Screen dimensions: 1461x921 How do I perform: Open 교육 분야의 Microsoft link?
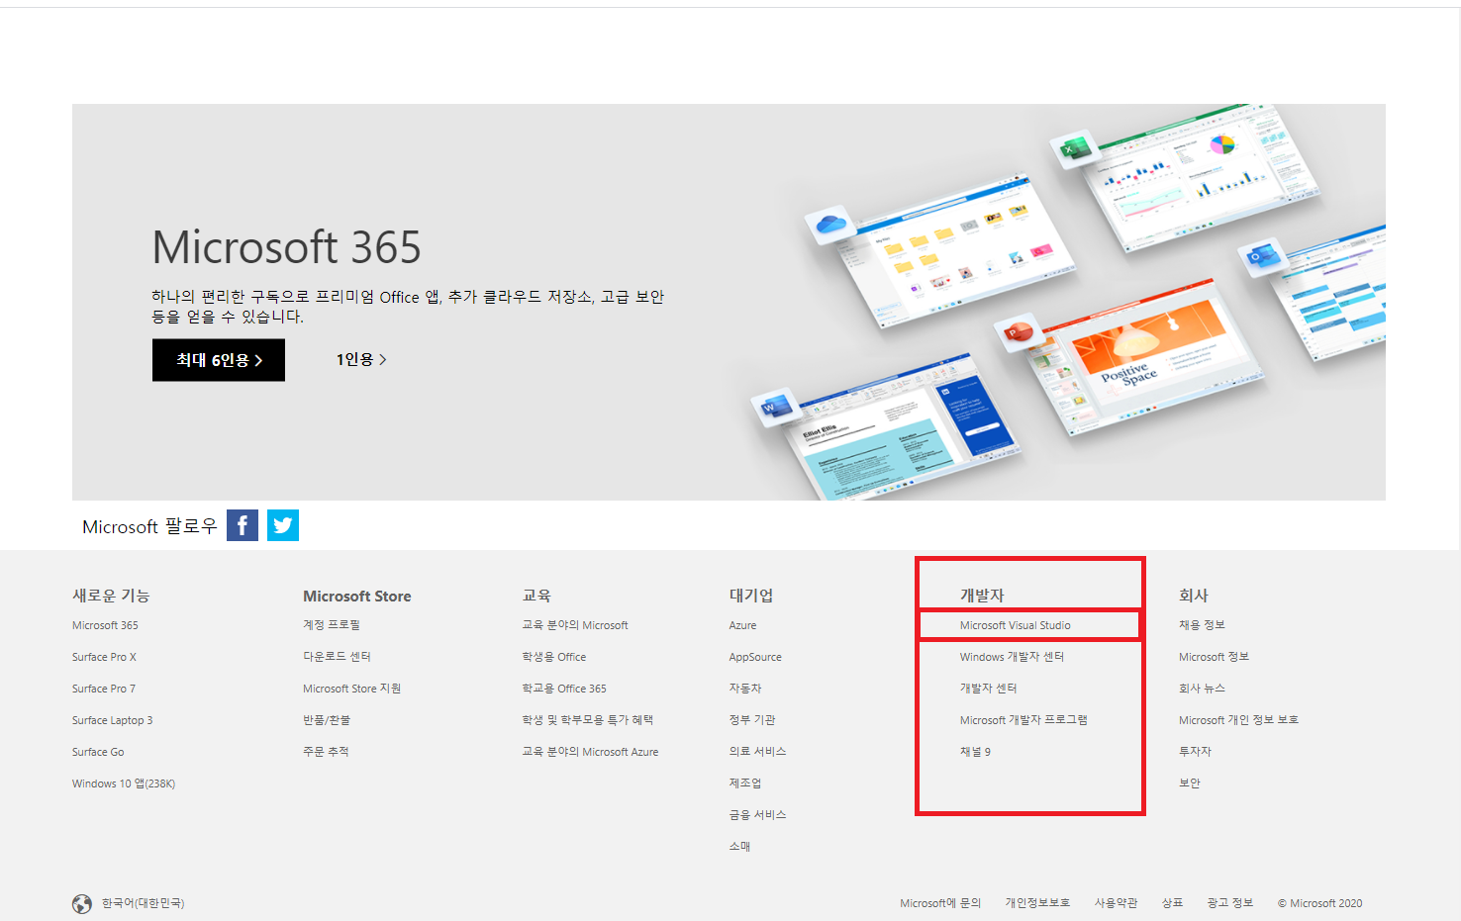click(x=575, y=625)
